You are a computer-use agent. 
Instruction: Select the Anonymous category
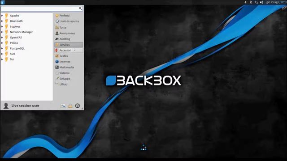[69, 34]
